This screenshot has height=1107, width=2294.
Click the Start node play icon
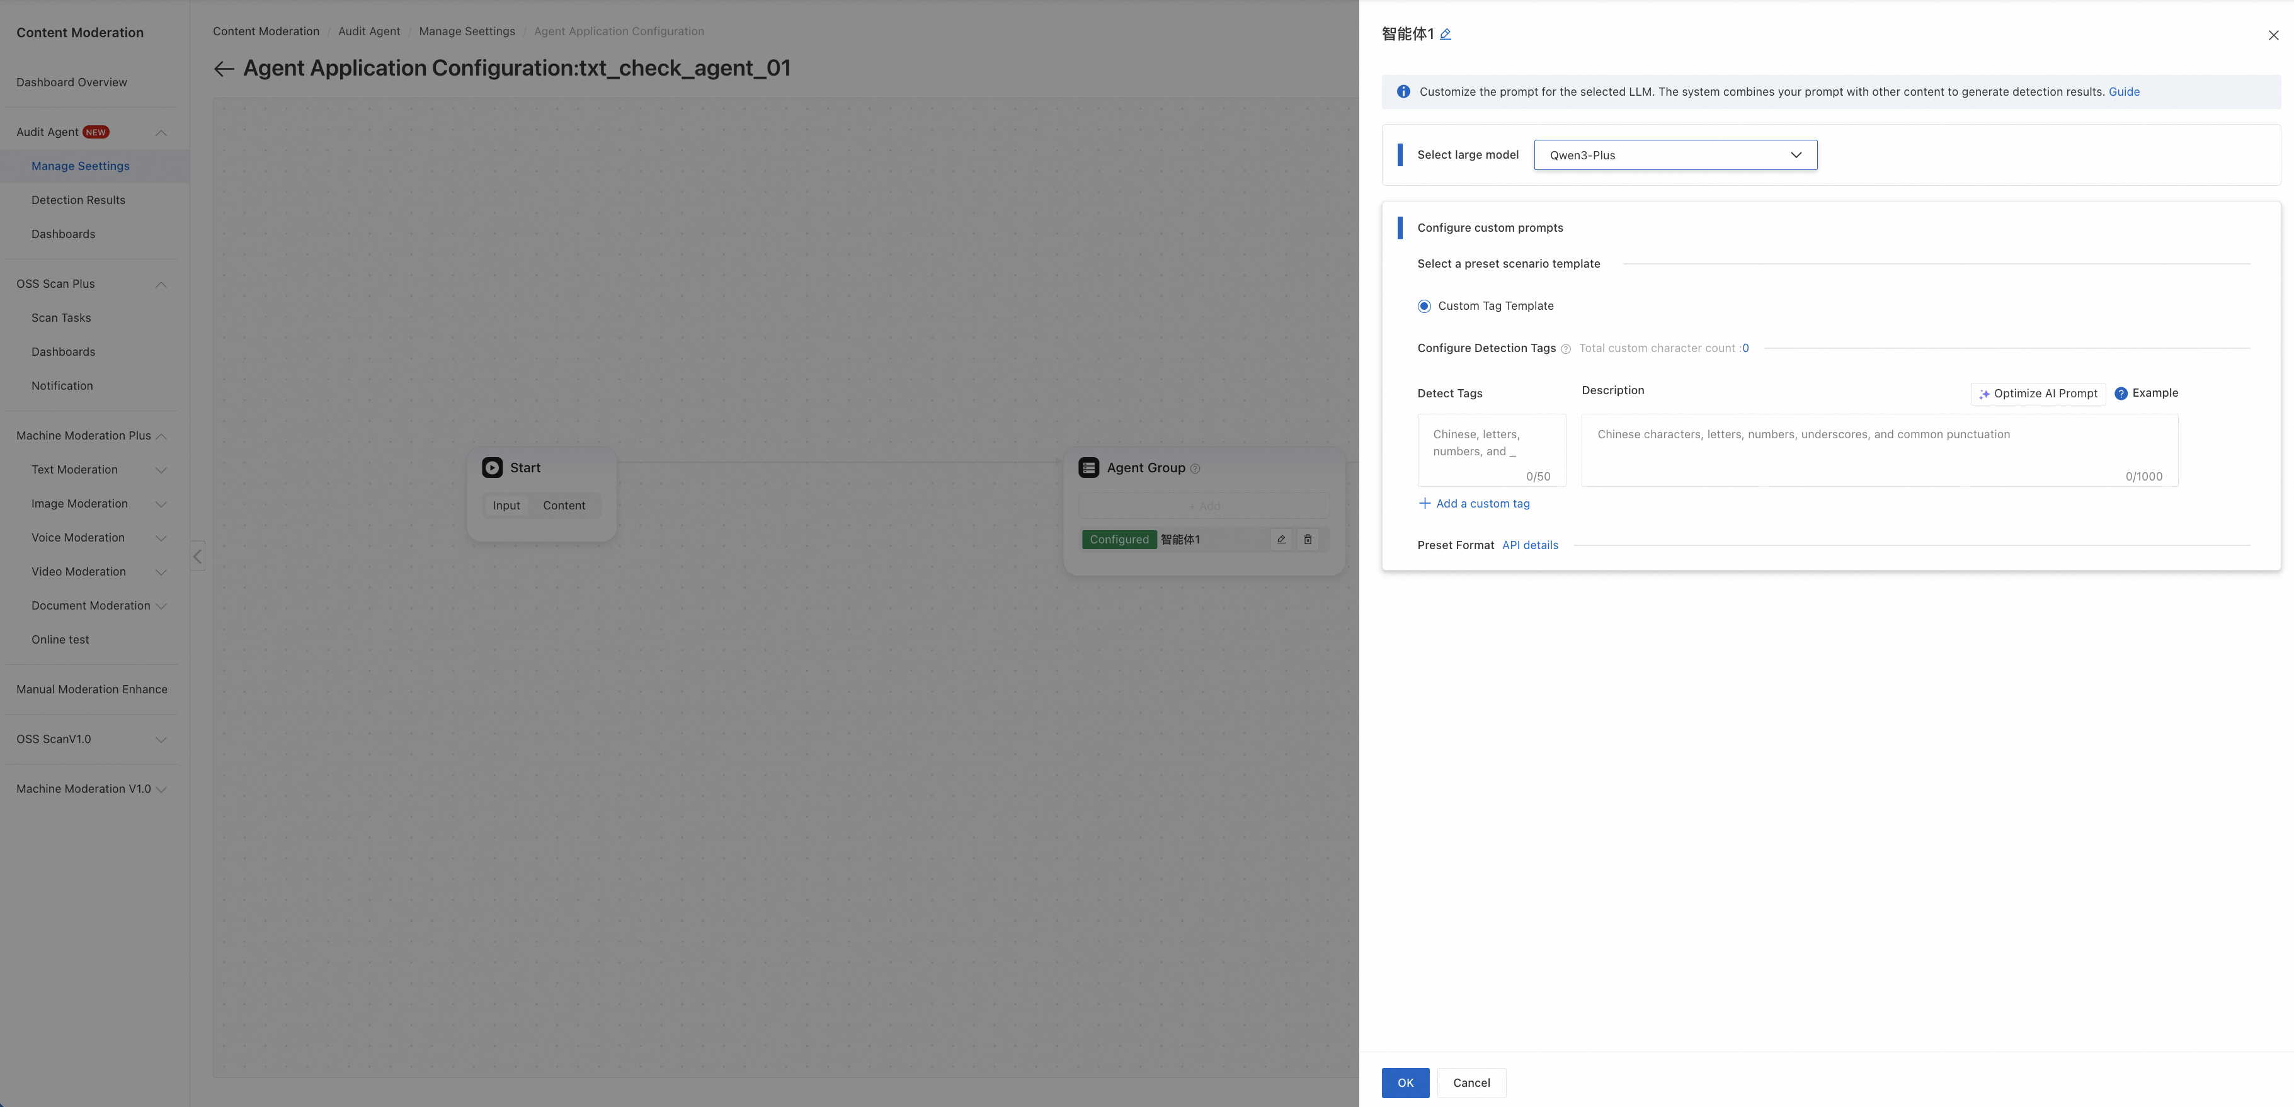click(x=493, y=468)
